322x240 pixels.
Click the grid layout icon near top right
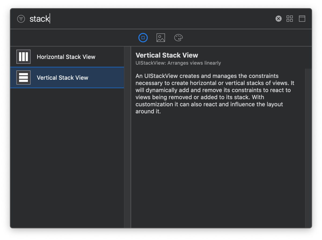(290, 19)
